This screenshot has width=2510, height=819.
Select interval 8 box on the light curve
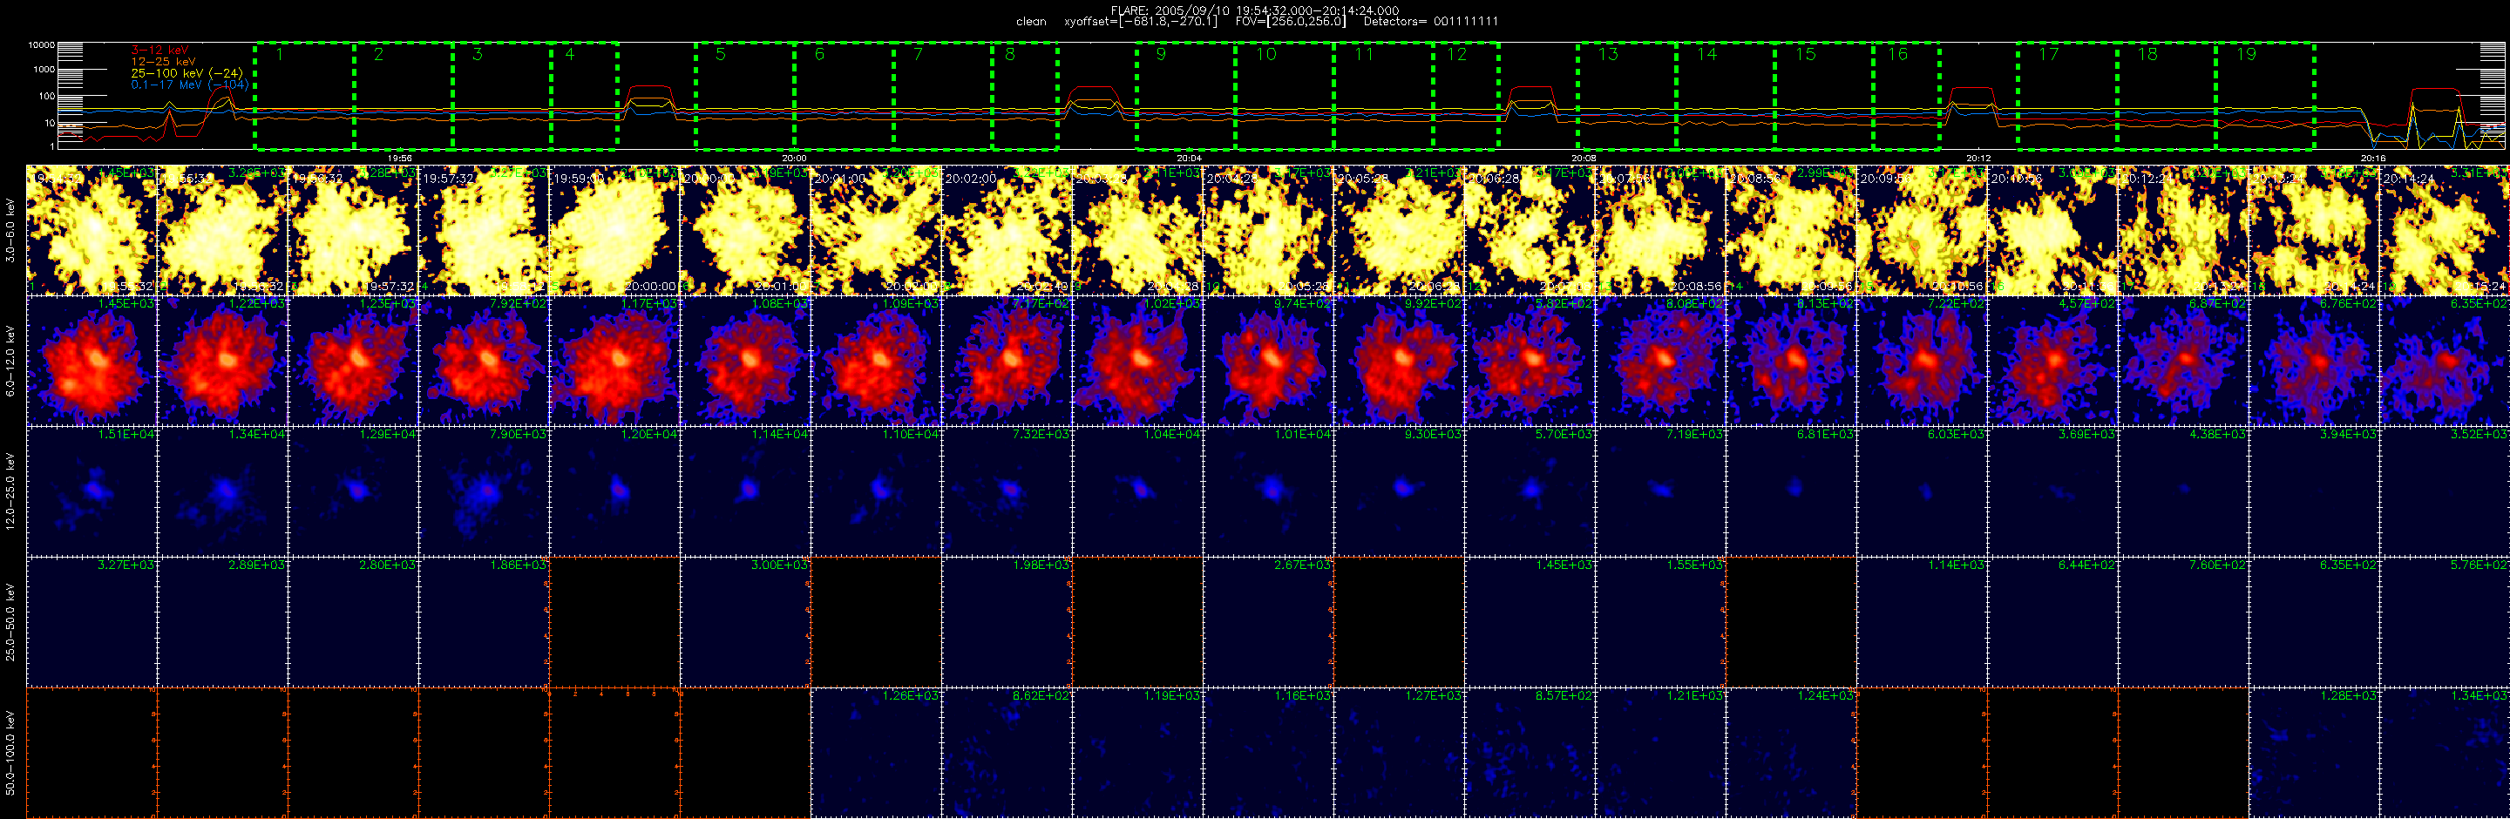[x=1025, y=96]
